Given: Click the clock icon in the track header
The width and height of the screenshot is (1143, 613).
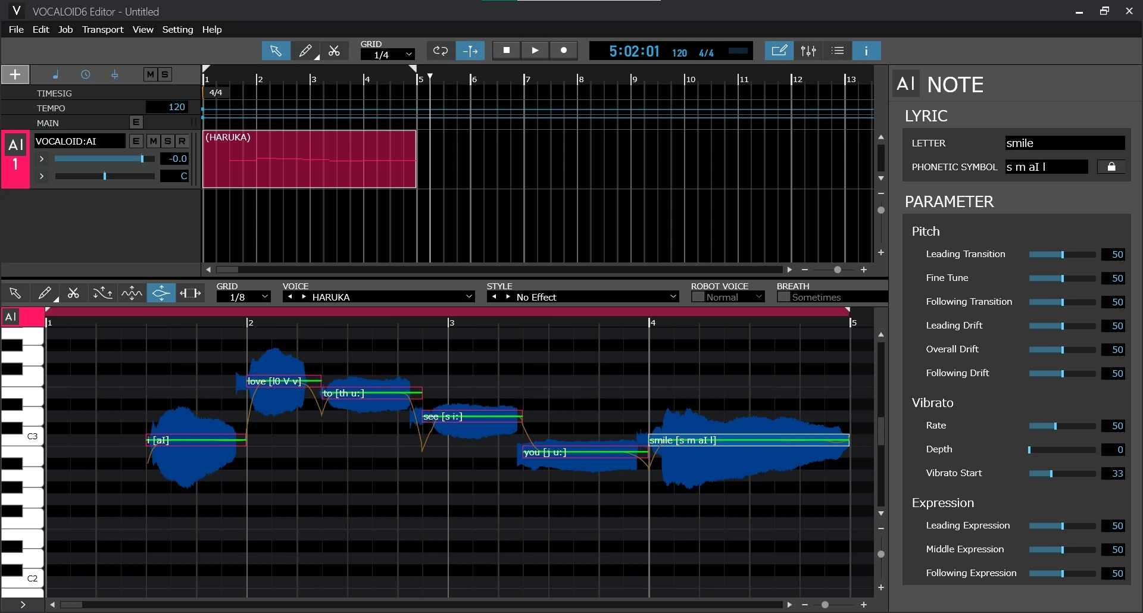Looking at the screenshot, I should (x=86, y=74).
